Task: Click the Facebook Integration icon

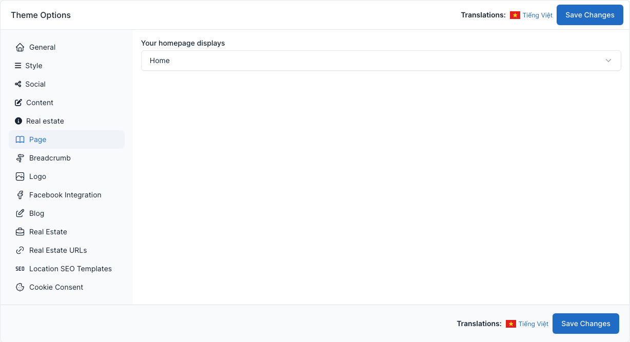Action: point(20,195)
